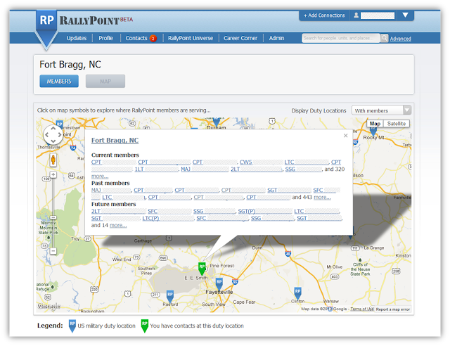This screenshot has width=450, height=346.
Task: Open LTC(P) future member link
Action: [150, 218]
